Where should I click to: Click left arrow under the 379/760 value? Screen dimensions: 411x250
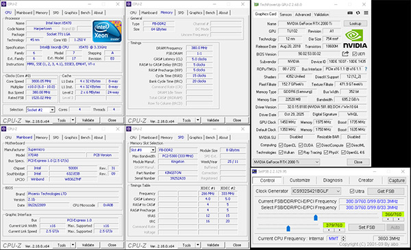329,230
